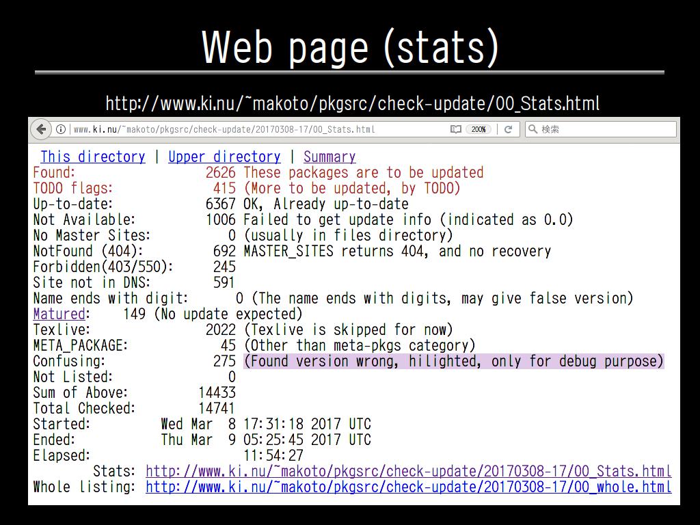Open the Whole listing 00_whole.html link
The image size is (700, 525).
408,487
